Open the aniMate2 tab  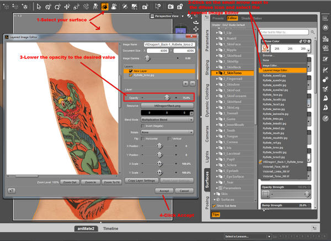point(86,228)
